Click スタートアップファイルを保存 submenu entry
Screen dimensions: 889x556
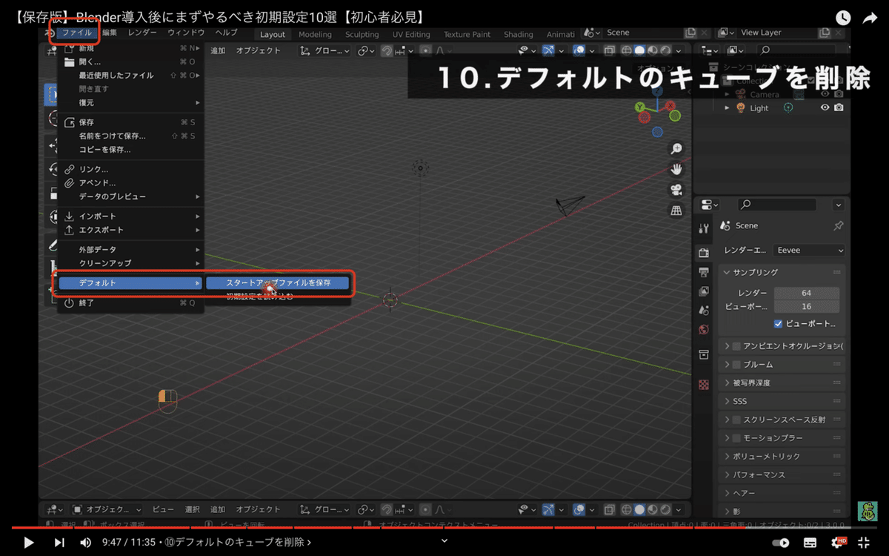(x=278, y=282)
